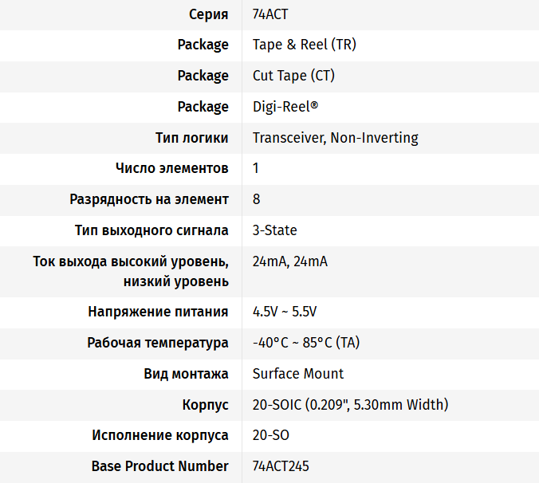Click the "Разрядность на элемент" label
The image size is (539, 491).
(149, 199)
